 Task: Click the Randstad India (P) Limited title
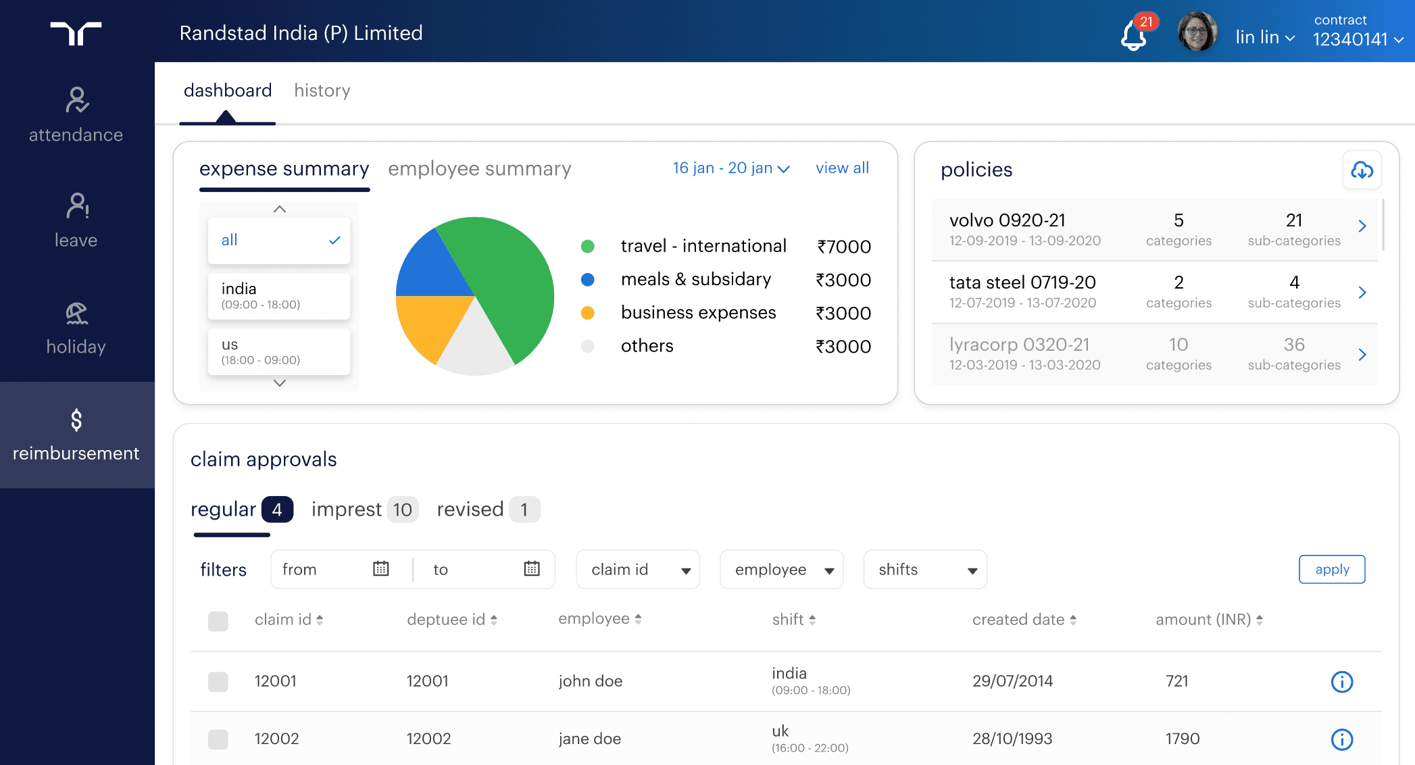(x=301, y=33)
